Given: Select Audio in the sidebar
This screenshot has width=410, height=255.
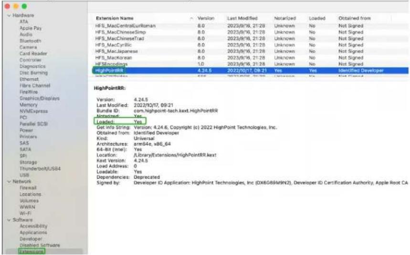Looking at the screenshot, I should click(26, 34).
